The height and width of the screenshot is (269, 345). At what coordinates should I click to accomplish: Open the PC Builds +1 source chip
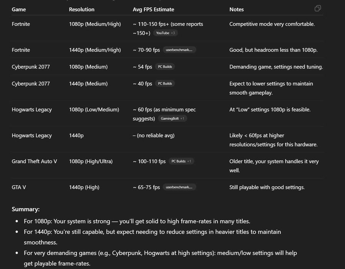click(x=181, y=161)
